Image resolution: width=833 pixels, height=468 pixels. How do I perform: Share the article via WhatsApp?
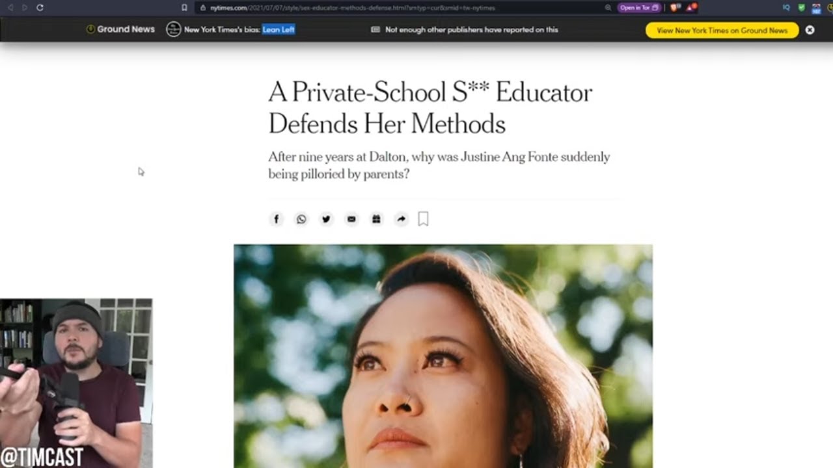(x=301, y=219)
